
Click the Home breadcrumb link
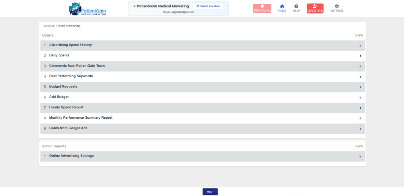tap(47, 26)
